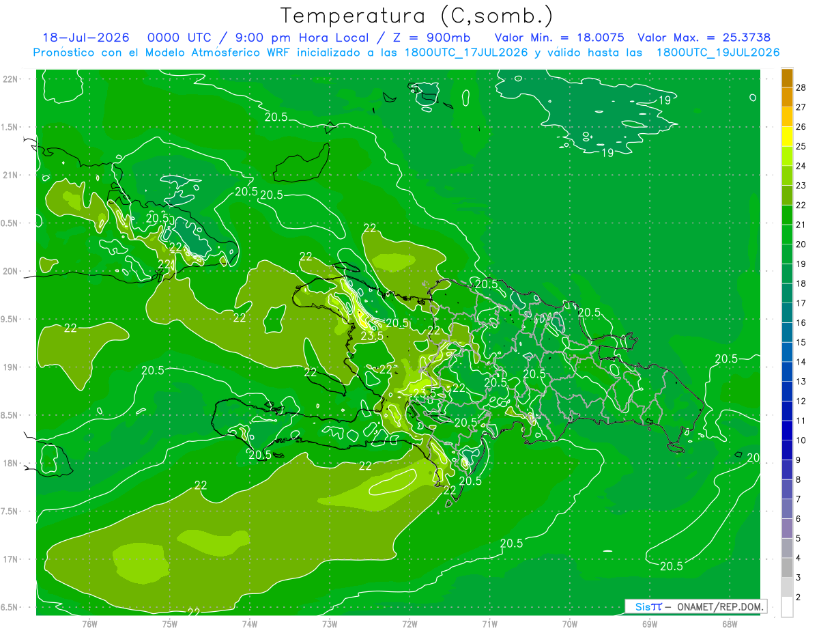
Task: Click the '75W' longitude axis label
Action: point(170,623)
